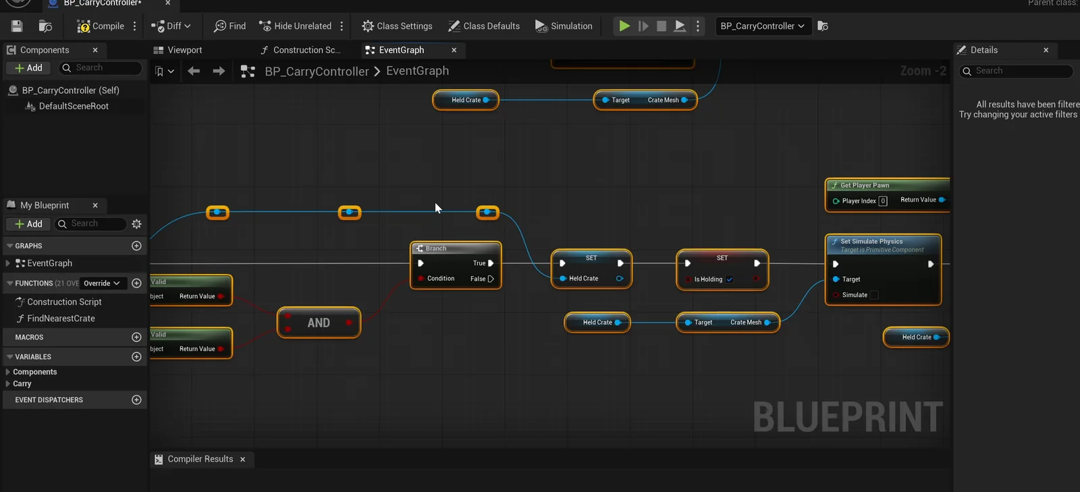Open the graph bookmarks dropdown
The height and width of the screenshot is (492, 1080).
tap(164, 72)
